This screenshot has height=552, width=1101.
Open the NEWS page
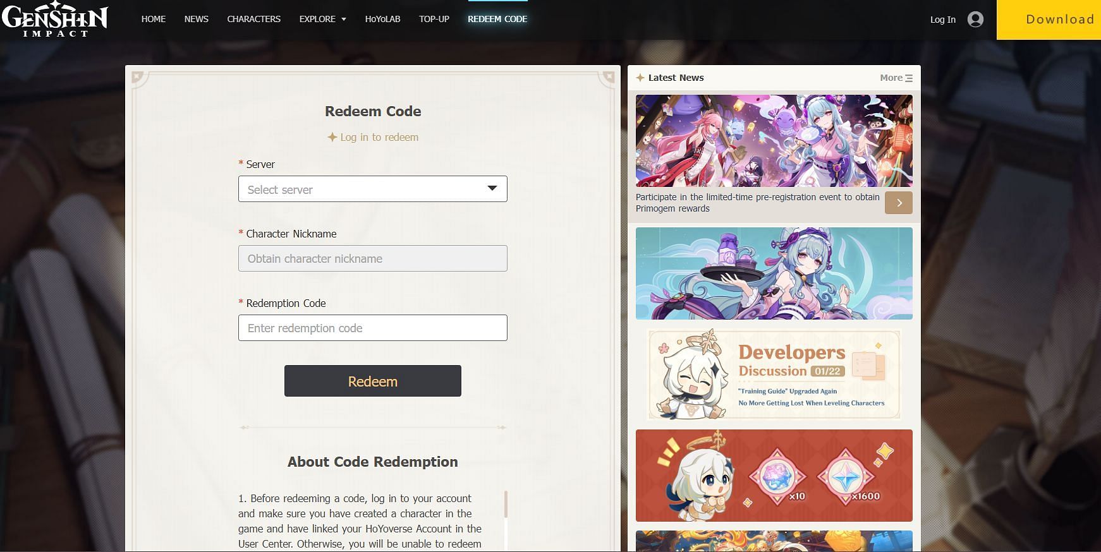197,19
